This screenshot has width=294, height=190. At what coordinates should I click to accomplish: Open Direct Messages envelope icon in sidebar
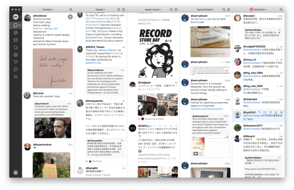click(16, 40)
